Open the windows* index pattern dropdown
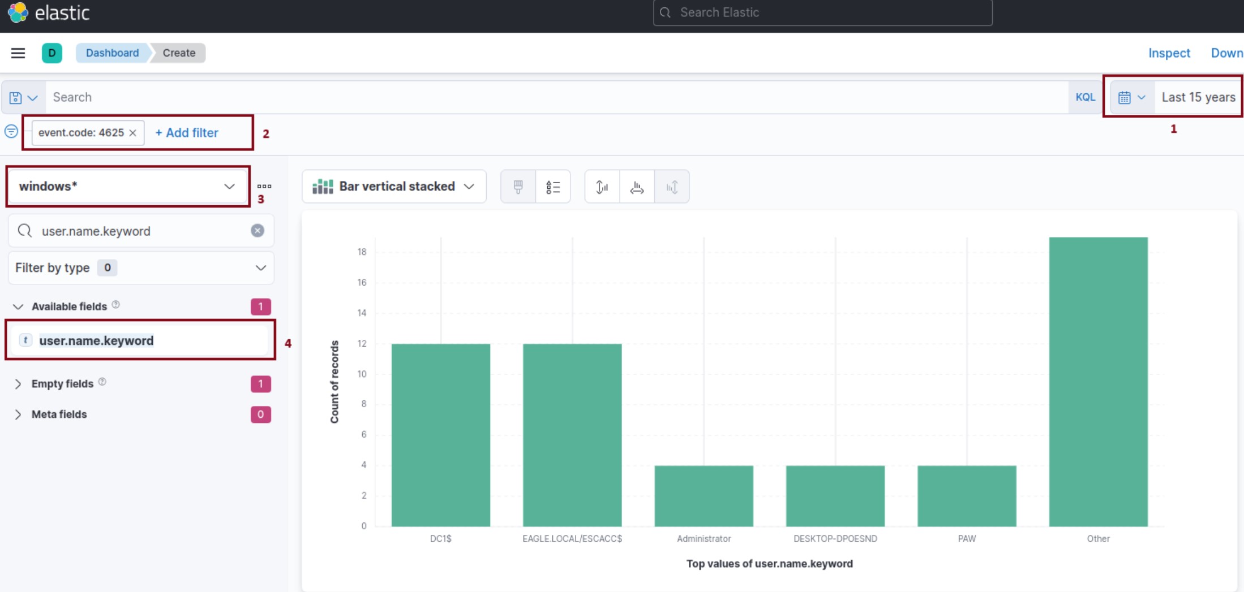1244x592 pixels. click(x=127, y=187)
